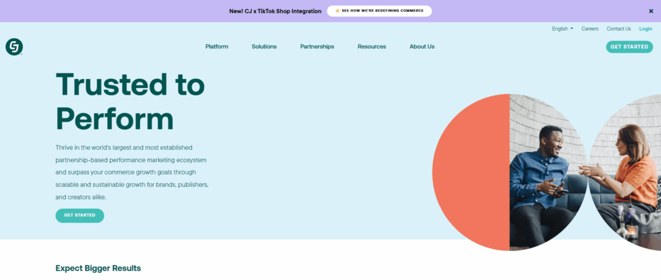Click the 'New! CJ x TikTok Shop Integration' text
Screen dimensions: 661x280
(x=274, y=11)
